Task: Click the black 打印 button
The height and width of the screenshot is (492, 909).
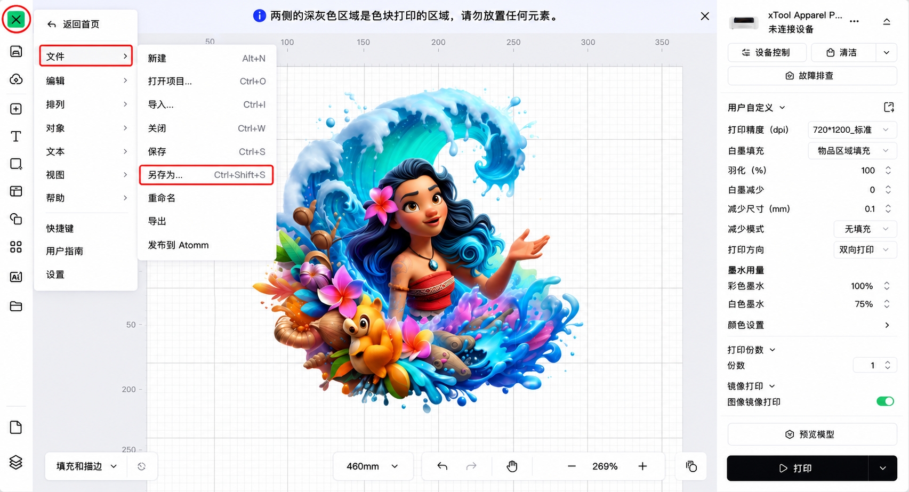Action: 798,468
